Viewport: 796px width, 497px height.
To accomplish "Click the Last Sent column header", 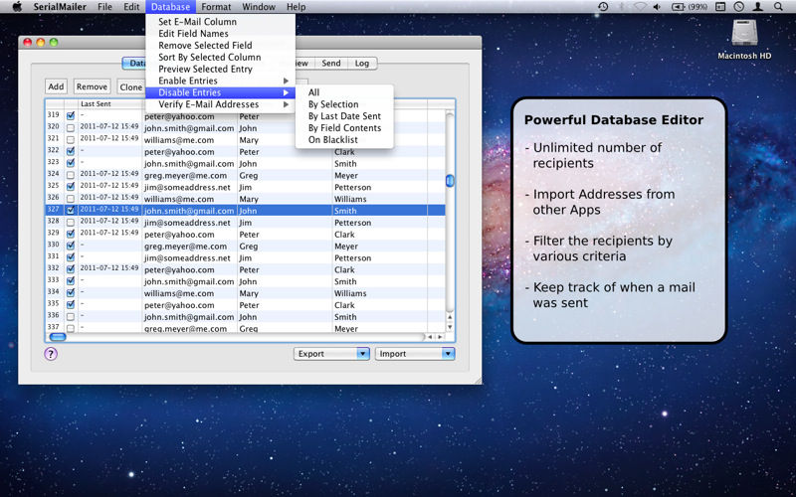I will click(109, 104).
